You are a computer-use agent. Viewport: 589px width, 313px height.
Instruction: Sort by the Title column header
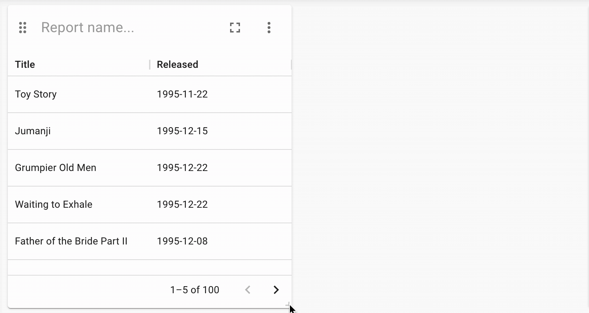coord(25,64)
